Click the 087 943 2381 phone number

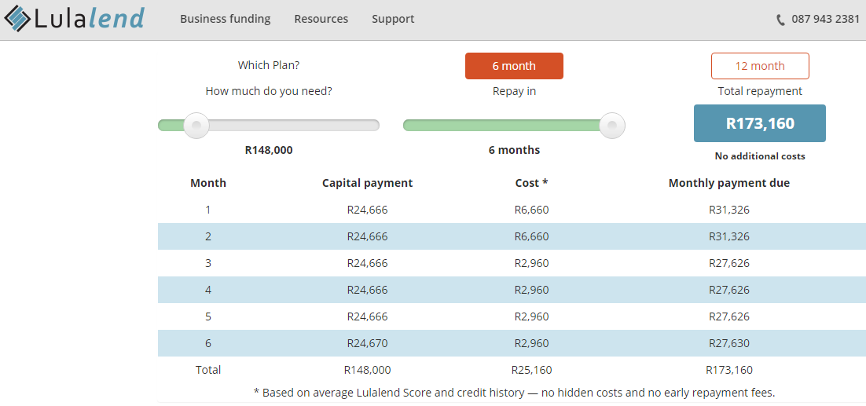coord(825,19)
